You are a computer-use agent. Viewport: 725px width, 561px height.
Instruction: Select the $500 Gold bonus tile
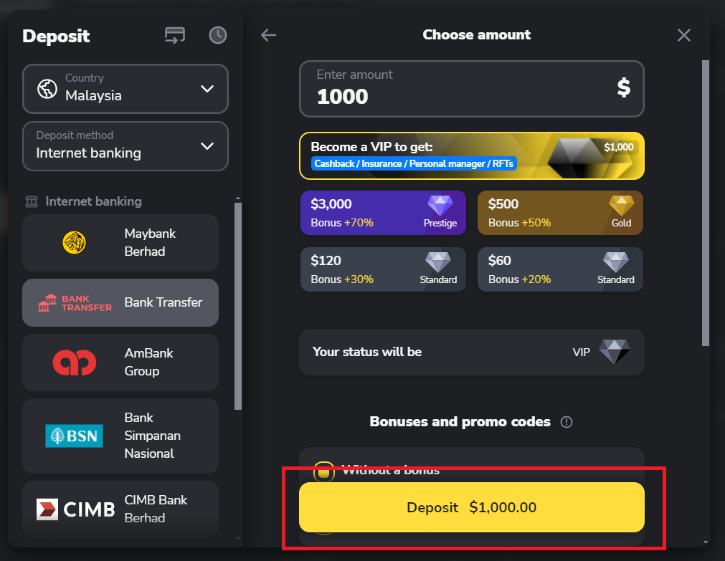(560, 213)
